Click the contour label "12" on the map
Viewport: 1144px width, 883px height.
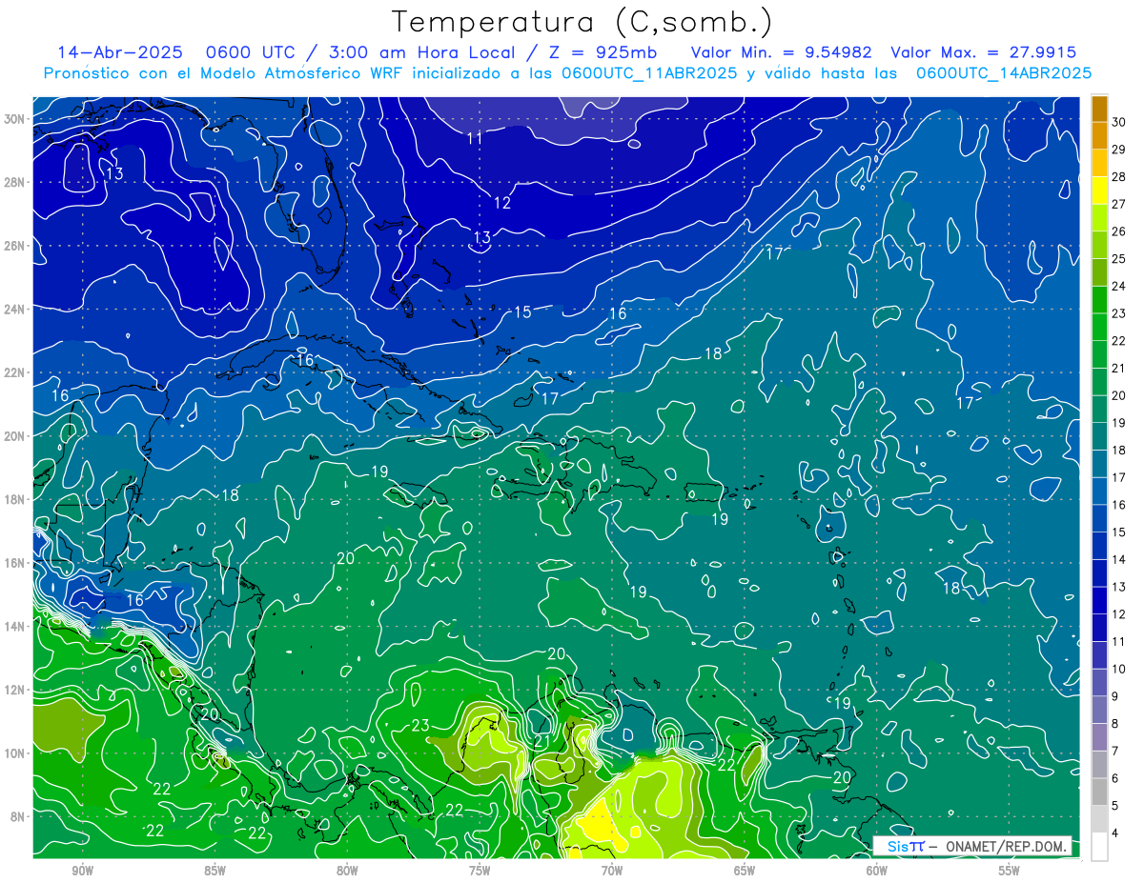coord(502,203)
